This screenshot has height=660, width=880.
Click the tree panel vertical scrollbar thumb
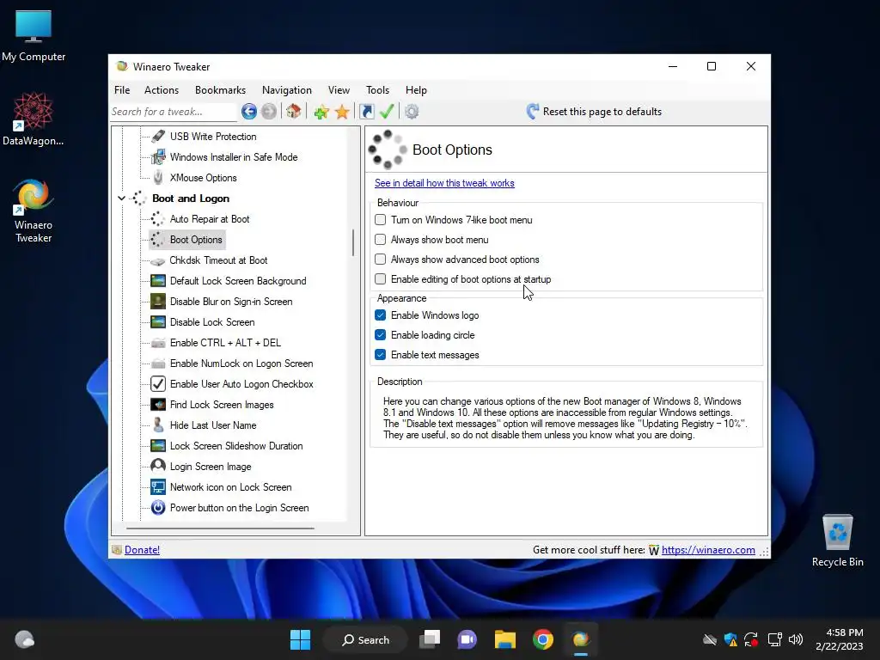click(x=353, y=242)
